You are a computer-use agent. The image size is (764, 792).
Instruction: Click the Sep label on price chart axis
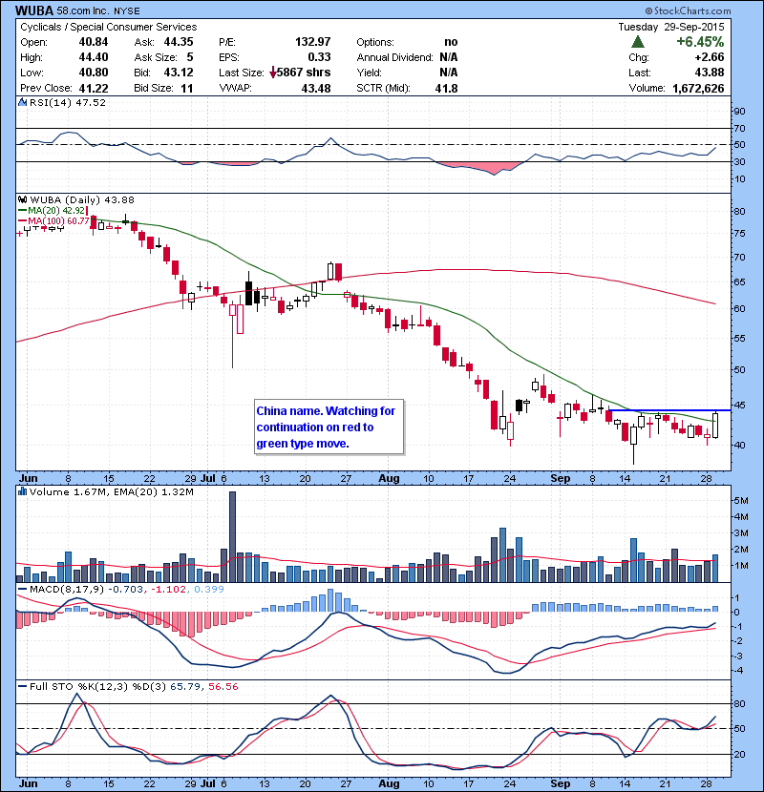[x=561, y=478]
